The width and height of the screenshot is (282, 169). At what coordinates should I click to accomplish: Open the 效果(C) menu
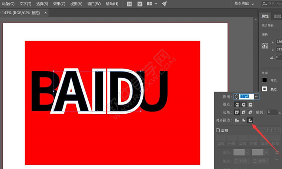[x=59, y=4]
